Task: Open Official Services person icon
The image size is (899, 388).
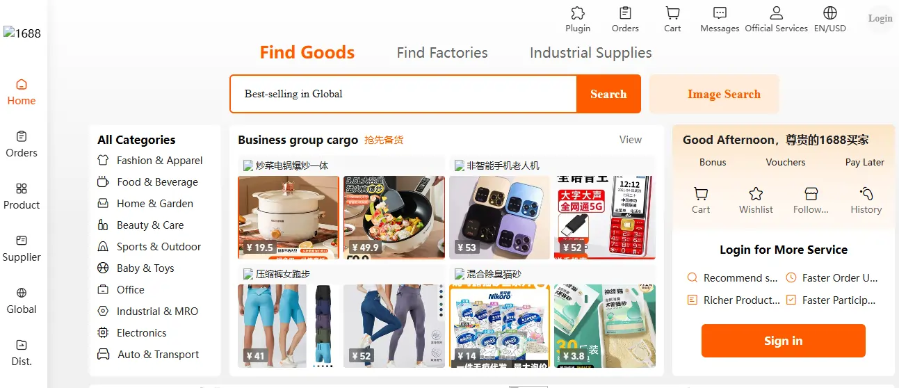Action: click(776, 13)
